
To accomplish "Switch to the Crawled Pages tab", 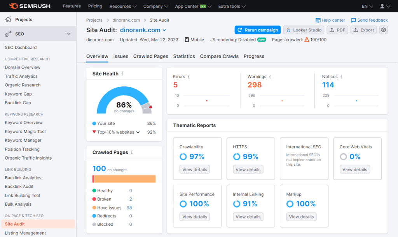I will 150,56.
